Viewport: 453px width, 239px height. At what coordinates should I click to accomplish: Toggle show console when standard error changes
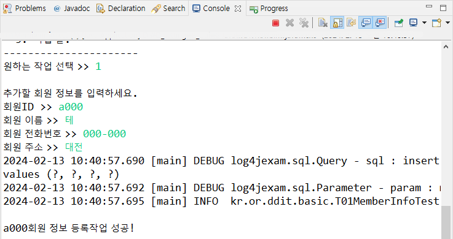tap(380, 23)
